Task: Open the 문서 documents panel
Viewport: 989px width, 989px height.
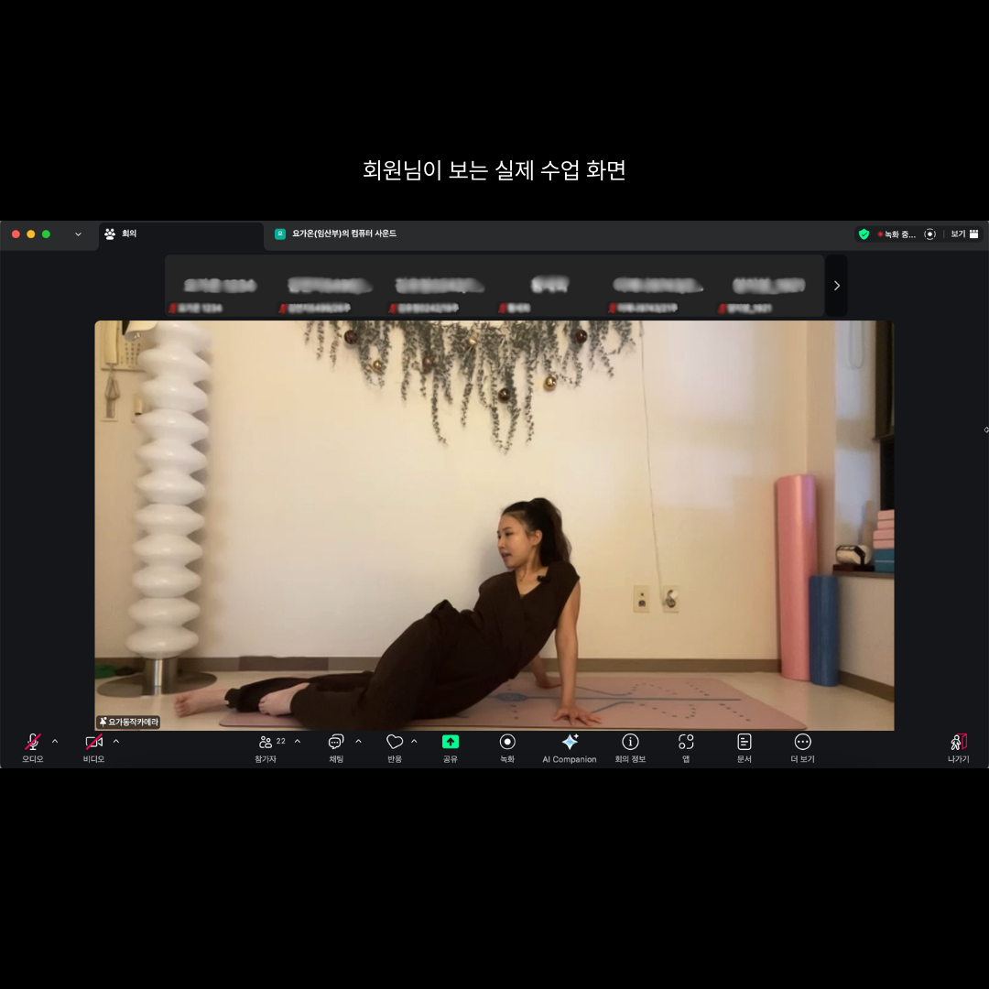Action: coord(744,742)
